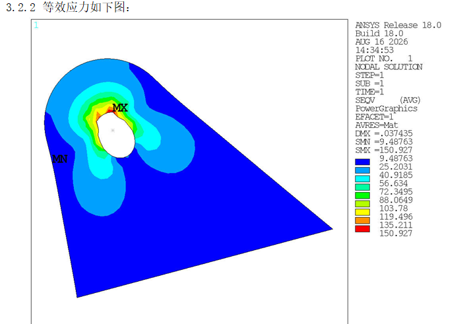471x324 pixels.
Task: Click the 'STEP=1' text
Action: [x=369, y=75]
